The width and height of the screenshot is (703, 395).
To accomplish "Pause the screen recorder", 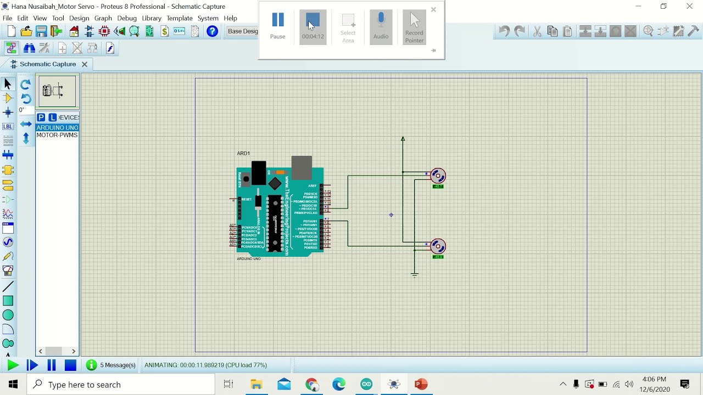I will [278, 26].
